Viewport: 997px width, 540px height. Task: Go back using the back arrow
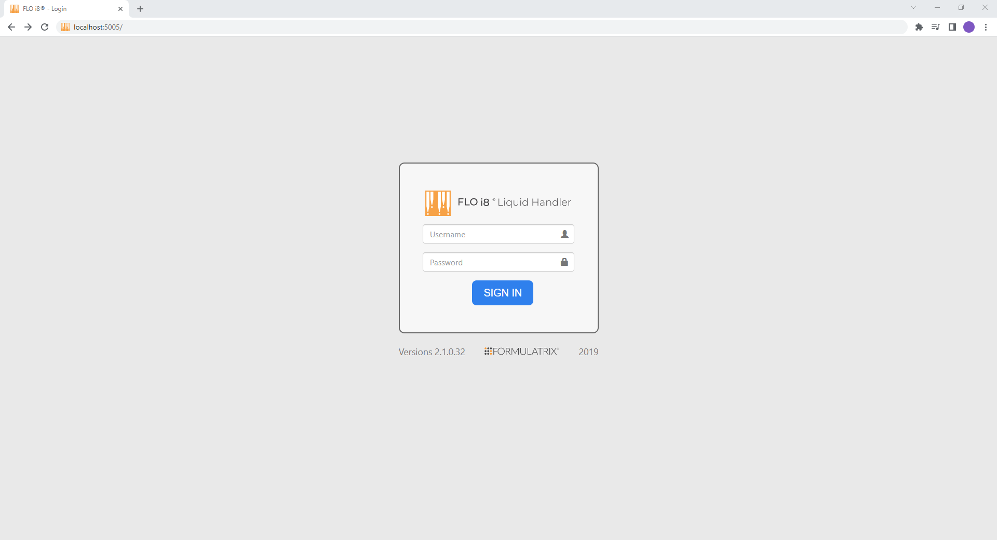point(11,27)
